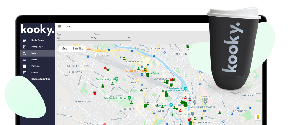Click the green cup marker near Hochschulen
291x125 pixels.
tap(190, 123)
